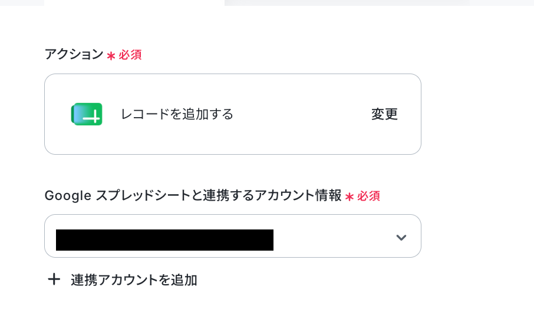Click the 変更 button in the action card
The image size is (534, 313).
pyautogui.click(x=384, y=114)
